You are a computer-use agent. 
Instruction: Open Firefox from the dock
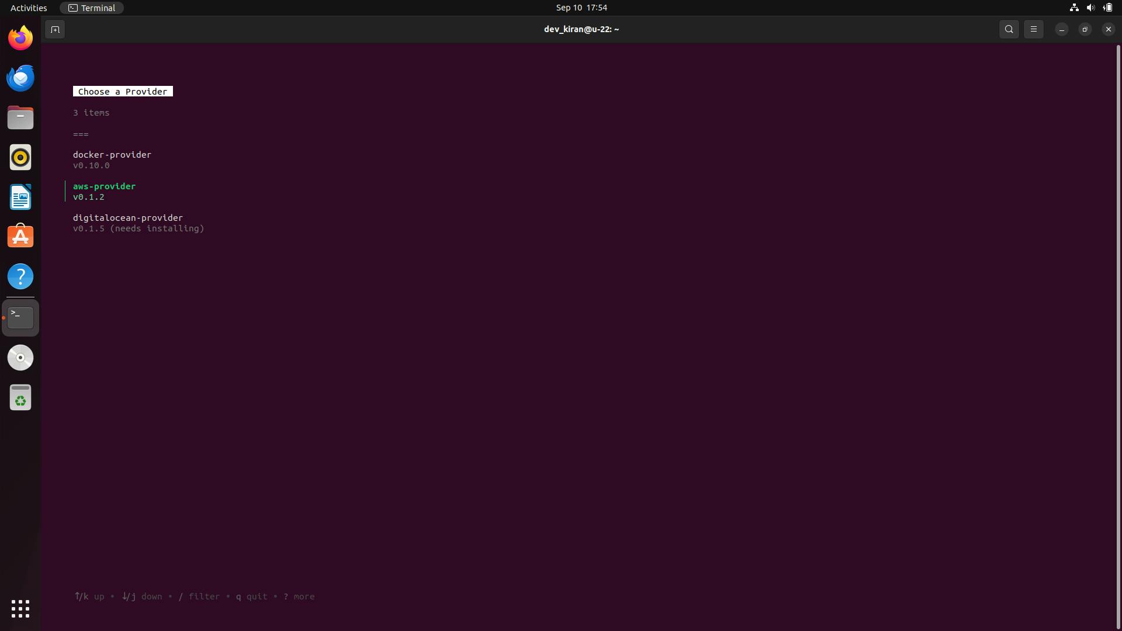20,38
